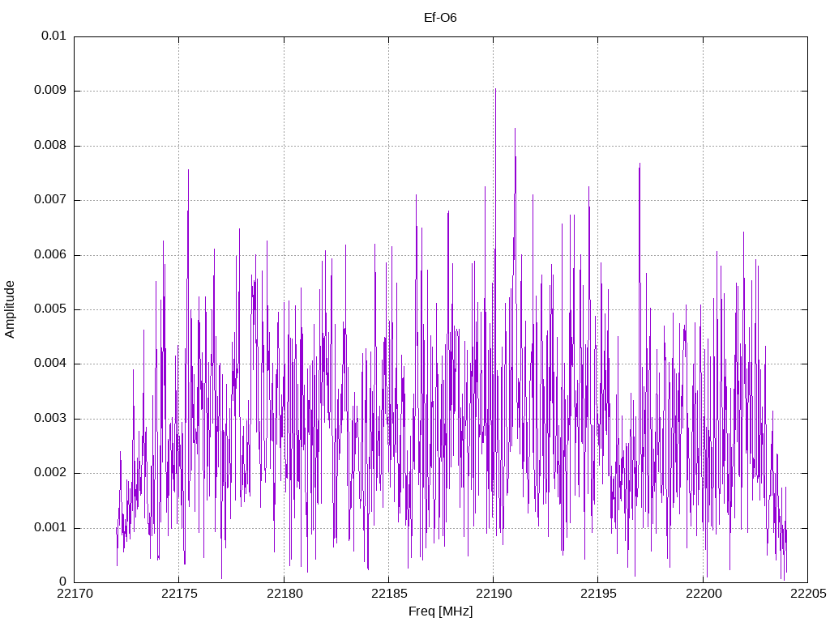
Task: Click y-axis tick label 0.009
Action: pos(50,90)
